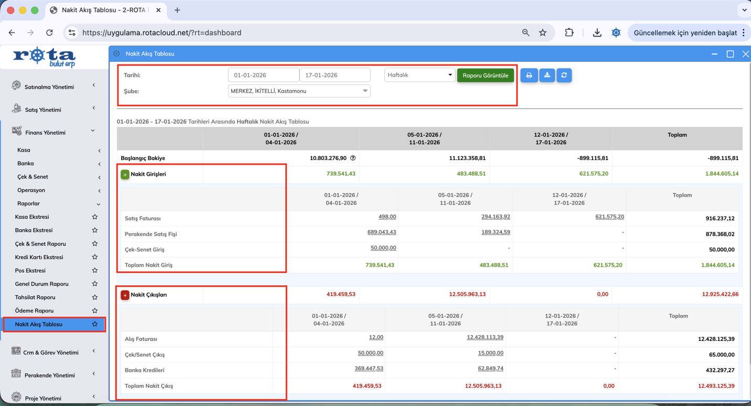Expand Satış Yönetimi menu
Image resolution: width=751 pixels, height=406 pixels.
pos(43,110)
